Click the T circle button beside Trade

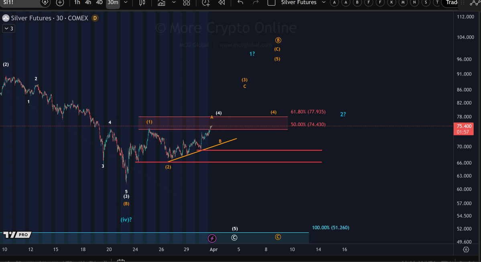[x=437, y=2]
